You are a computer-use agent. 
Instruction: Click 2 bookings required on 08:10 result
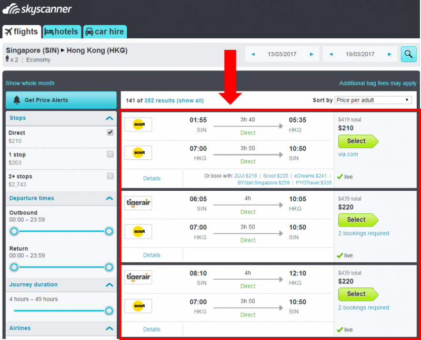pyautogui.click(x=364, y=307)
